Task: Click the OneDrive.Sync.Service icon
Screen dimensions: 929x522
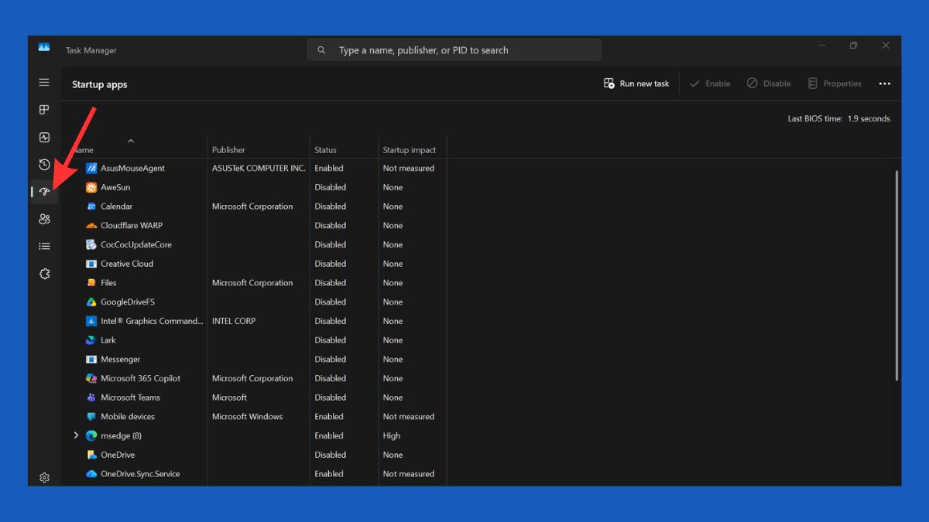Action: (91, 474)
